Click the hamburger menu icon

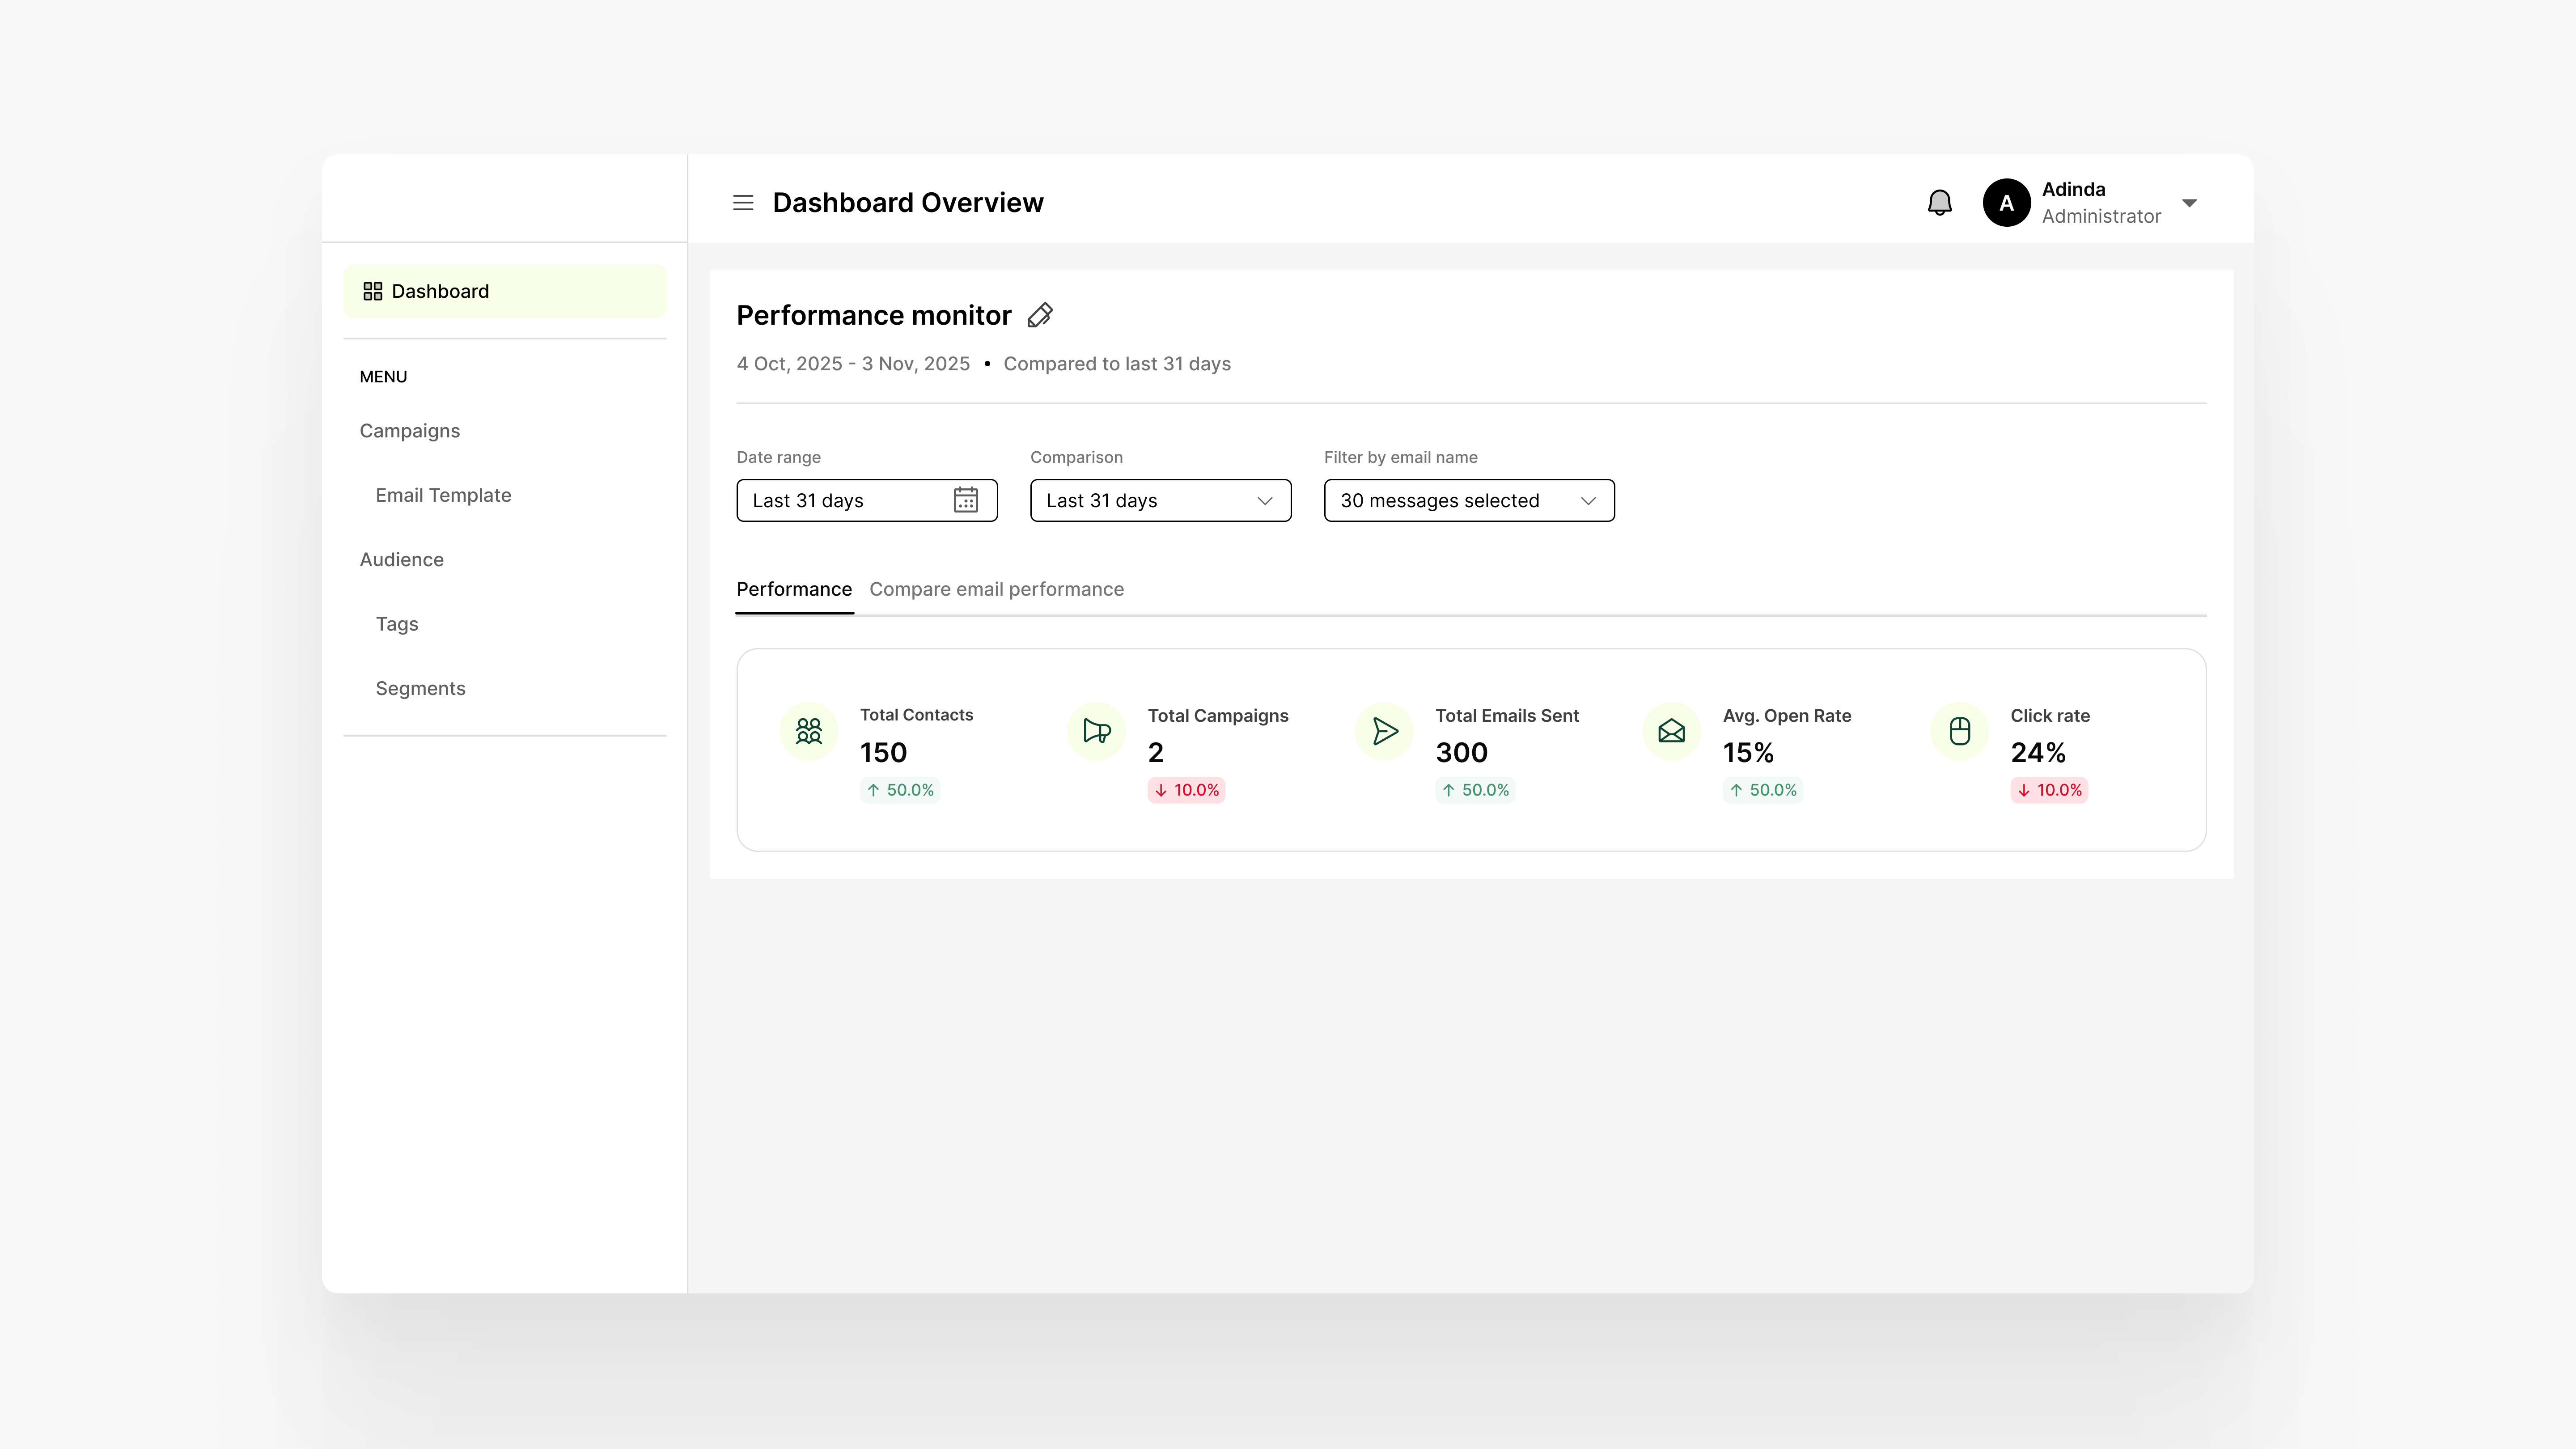click(743, 203)
